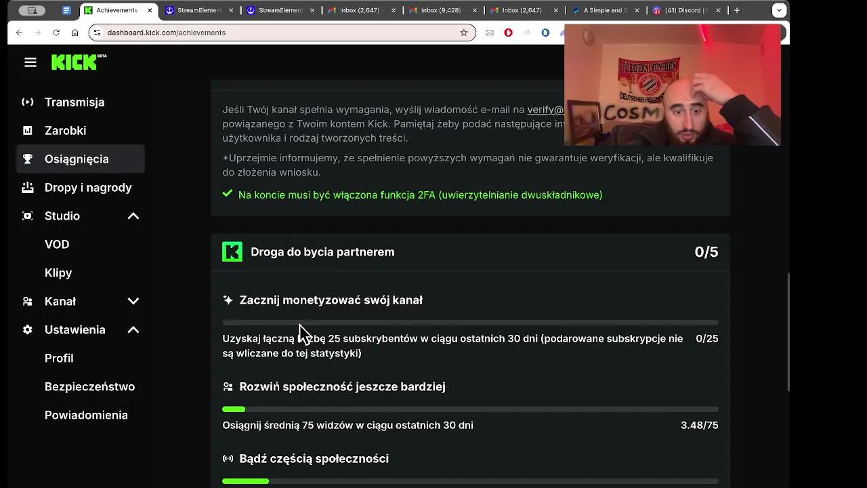Click the green 2FA checkmark icon
The image size is (867, 488).
click(228, 194)
